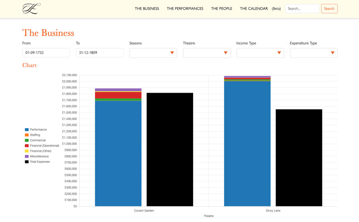Click the From date field
The image size is (359, 222).
tap(46, 53)
